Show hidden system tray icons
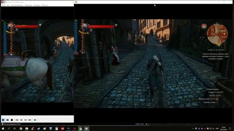The height and width of the screenshot is (131, 234). click(193, 128)
